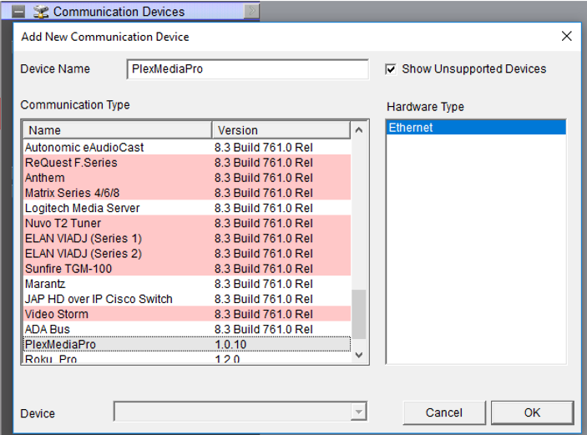Click the Cancel button
This screenshot has height=435, width=587.
tap(444, 412)
